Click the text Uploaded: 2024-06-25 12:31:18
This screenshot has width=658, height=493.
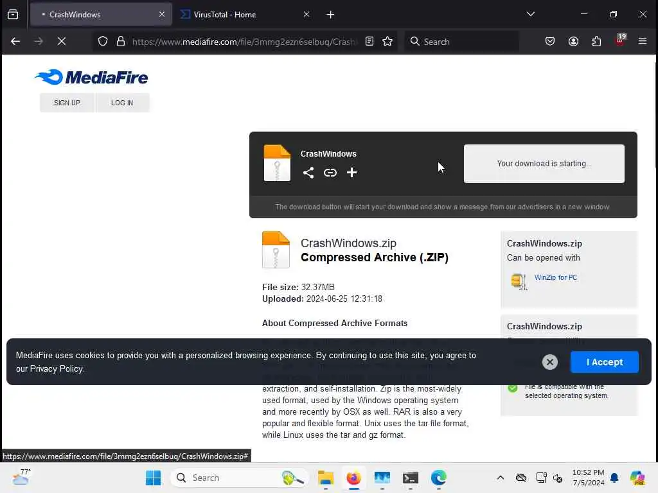pyautogui.click(x=322, y=299)
